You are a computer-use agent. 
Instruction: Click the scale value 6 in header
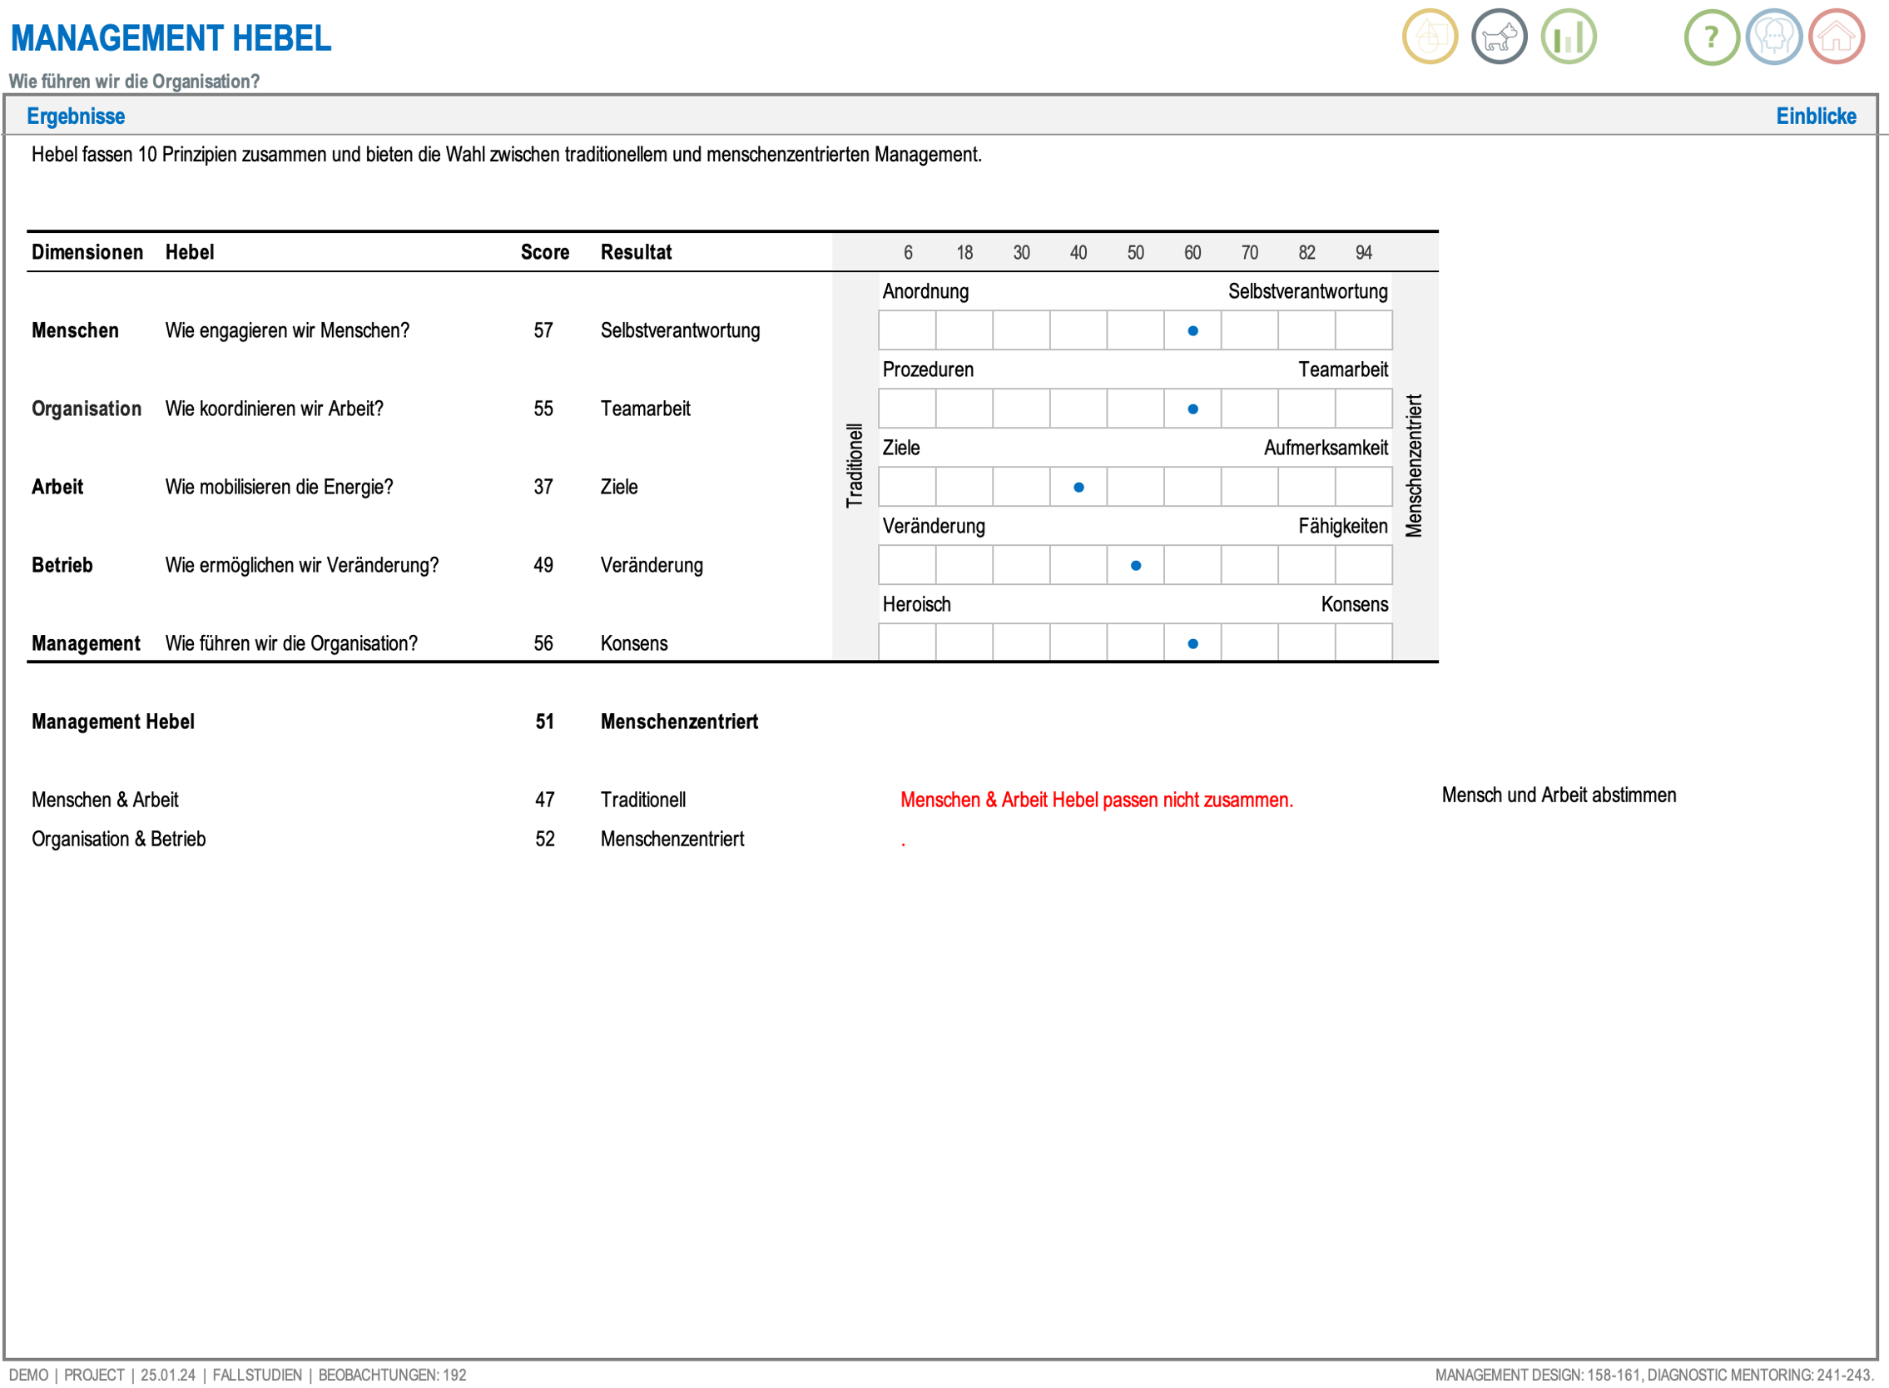pos(908,253)
